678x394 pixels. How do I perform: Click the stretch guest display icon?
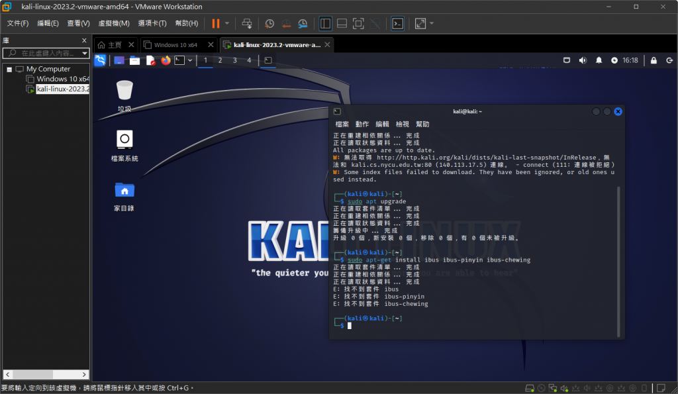click(x=420, y=23)
